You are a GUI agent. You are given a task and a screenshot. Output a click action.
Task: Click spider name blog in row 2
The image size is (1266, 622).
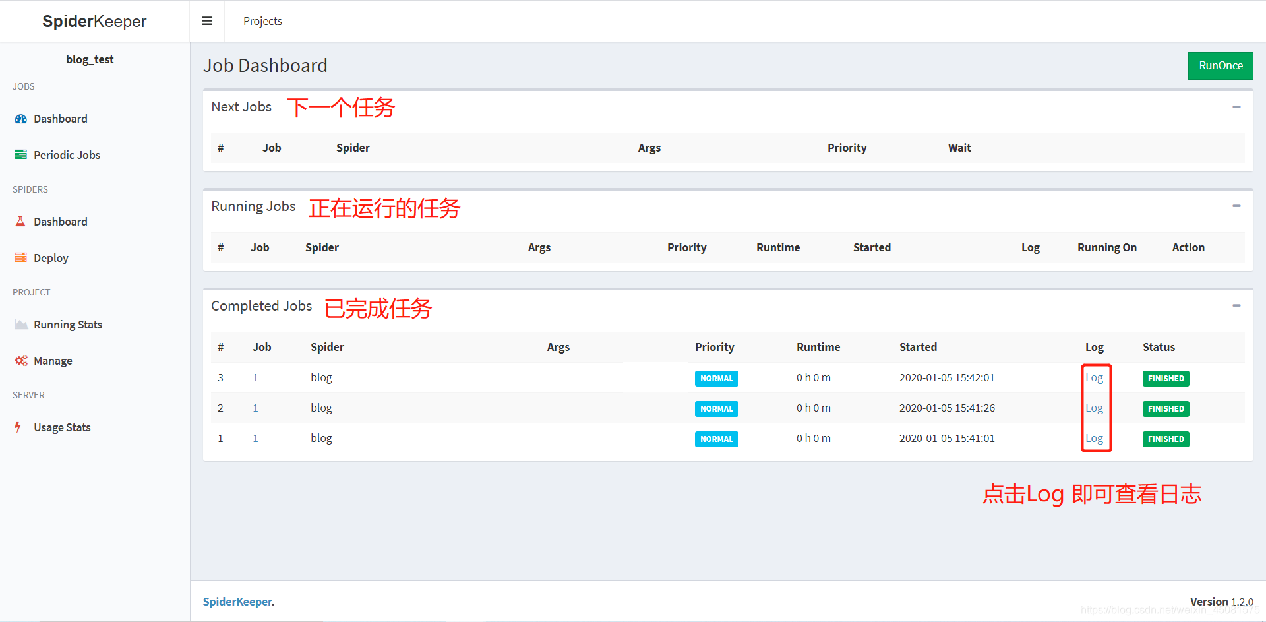point(321,408)
